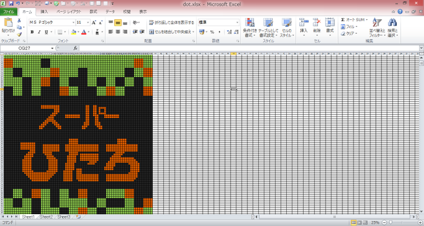Screen dimensions: 424x226
Task: Open the borders dropdown arrow
Action: click(65, 32)
